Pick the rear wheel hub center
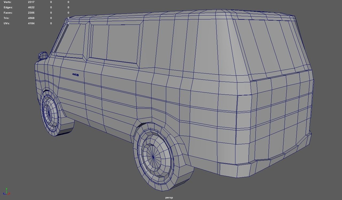The height and width of the screenshot is (200, 342). click(x=153, y=157)
